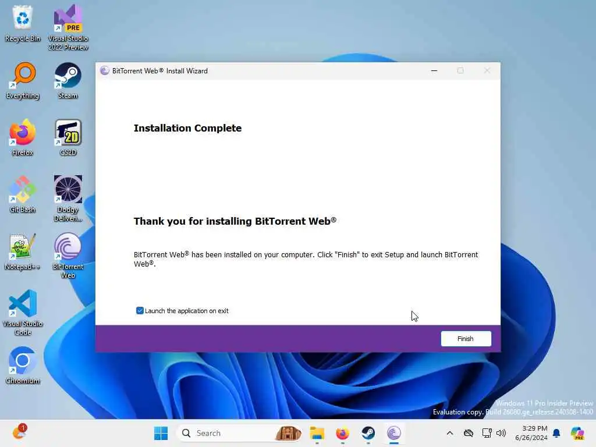
Task: Select the Dodgy Deliveries desktop shortcut
Action: (x=68, y=199)
